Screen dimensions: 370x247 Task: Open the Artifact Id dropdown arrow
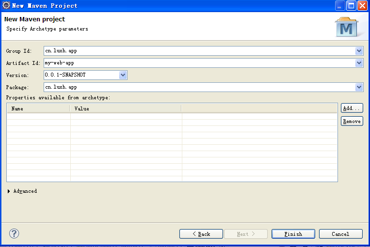[x=359, y=63]
